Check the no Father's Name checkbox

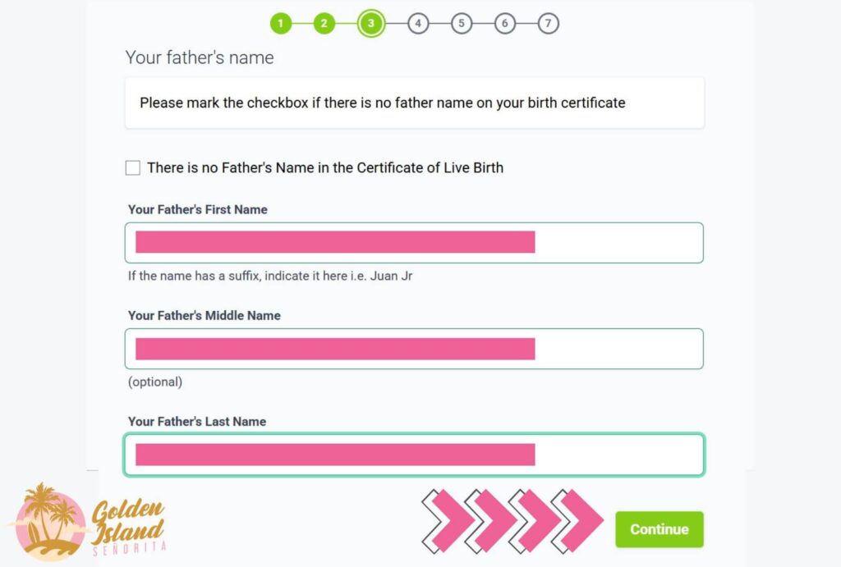(132, 167)
